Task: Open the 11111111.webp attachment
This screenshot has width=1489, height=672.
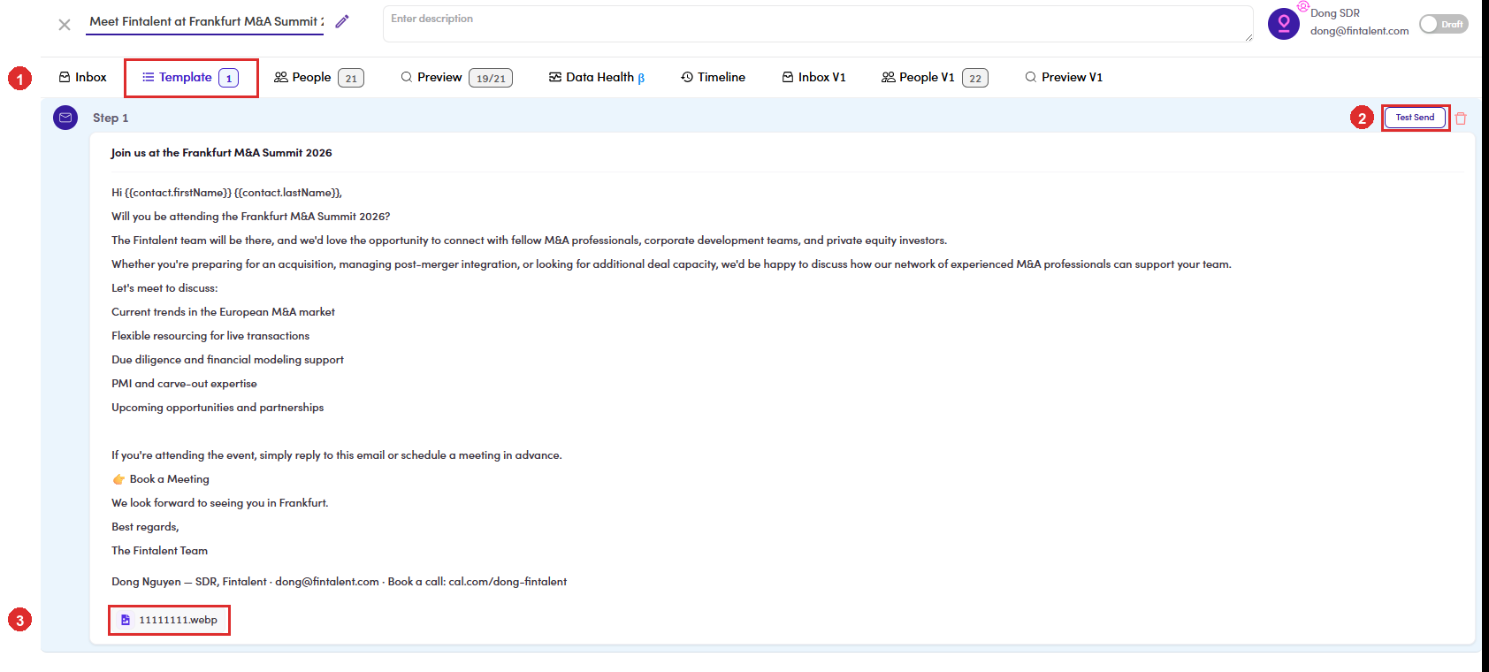Action: click(x=170, y=620)
